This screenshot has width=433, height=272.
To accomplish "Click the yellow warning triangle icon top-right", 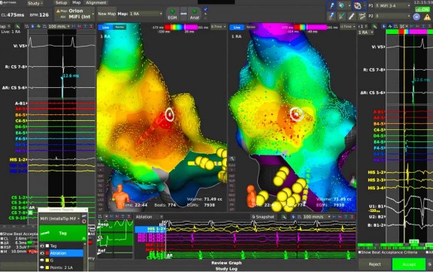I will [427, 17].
